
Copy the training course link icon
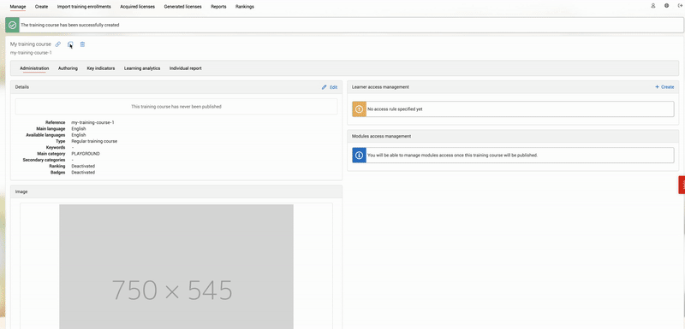58,44
